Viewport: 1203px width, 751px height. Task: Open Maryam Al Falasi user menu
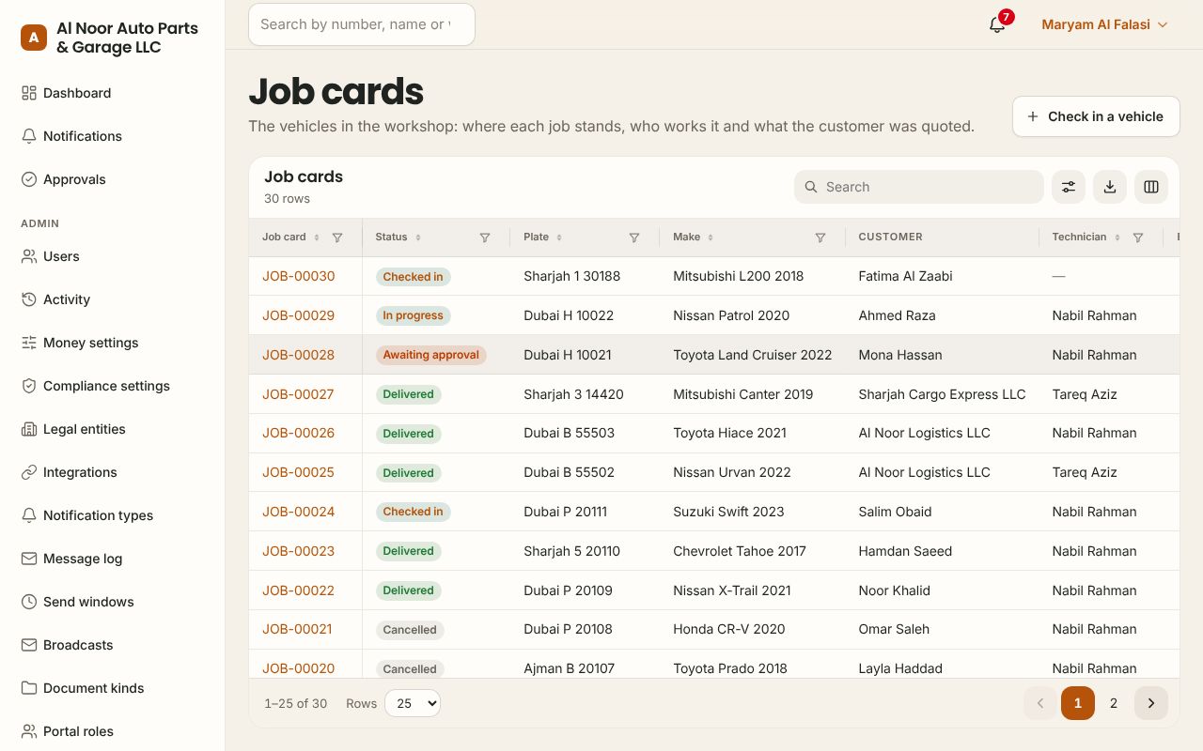tap(1104, 24)
